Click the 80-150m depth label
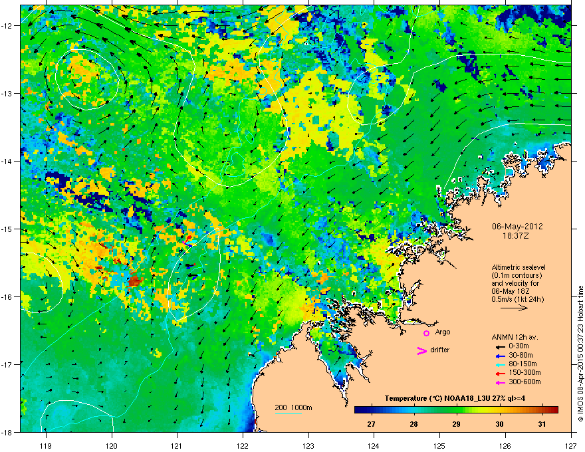The height and width of the screenshot is (452, 585). pyautogui.click(x=523, y=364)
